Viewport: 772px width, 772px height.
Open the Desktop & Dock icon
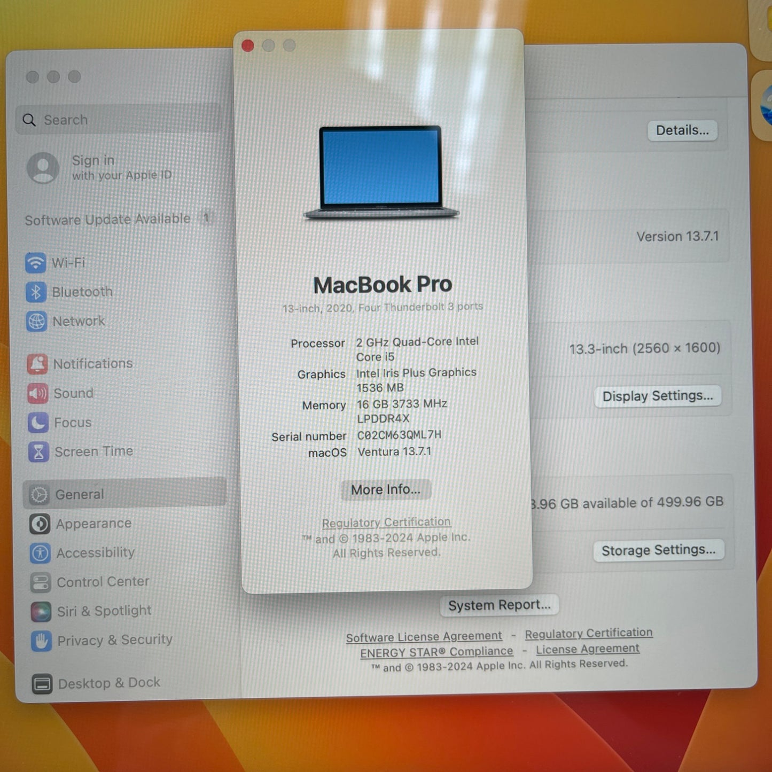coord(42,684)
